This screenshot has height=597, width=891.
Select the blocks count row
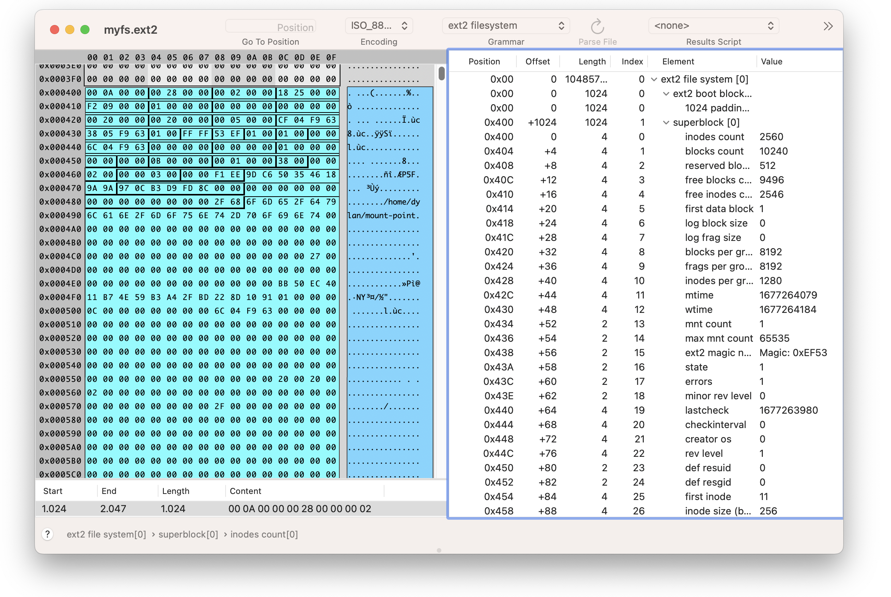pyautogui.click(x=646, y=151)
